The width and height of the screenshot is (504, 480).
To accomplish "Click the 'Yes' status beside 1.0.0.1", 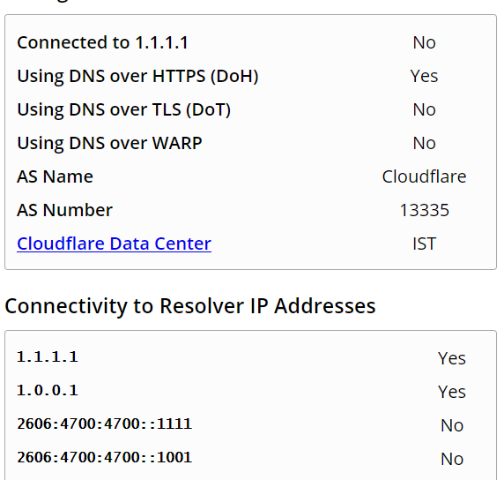I will [452, 392].
